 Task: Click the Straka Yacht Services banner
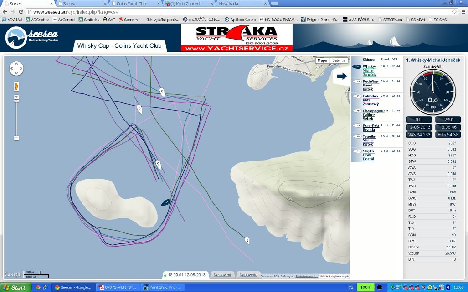tap(237, 38)
